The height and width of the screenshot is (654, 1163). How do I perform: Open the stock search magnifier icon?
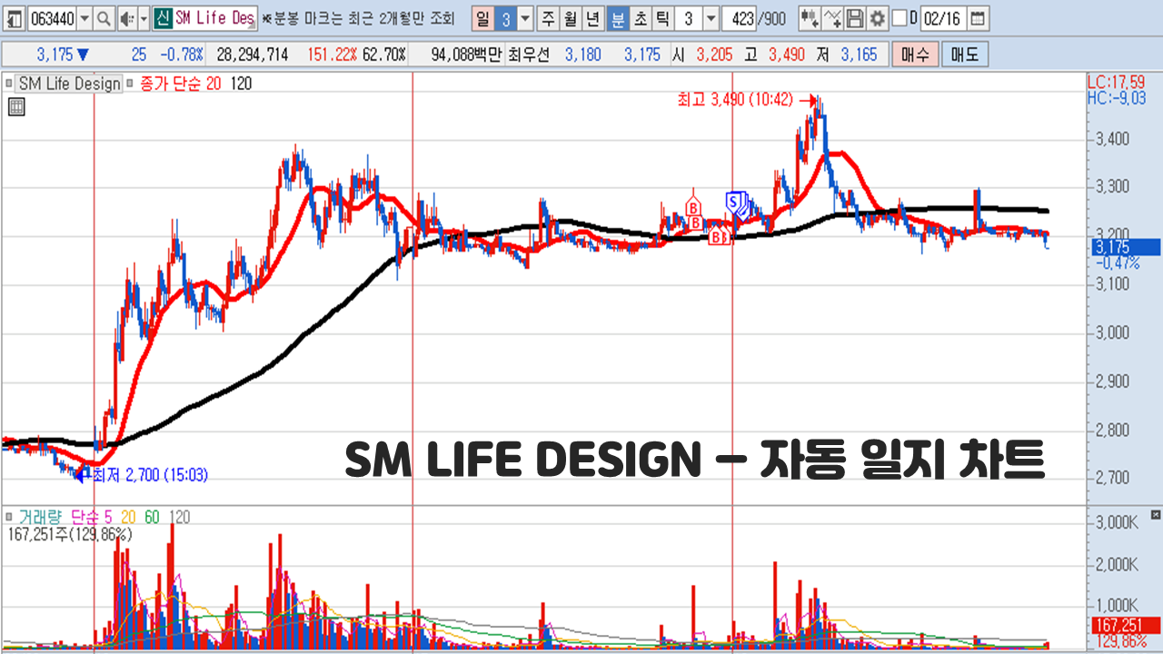pyautogui.click(x=104, y=19)
